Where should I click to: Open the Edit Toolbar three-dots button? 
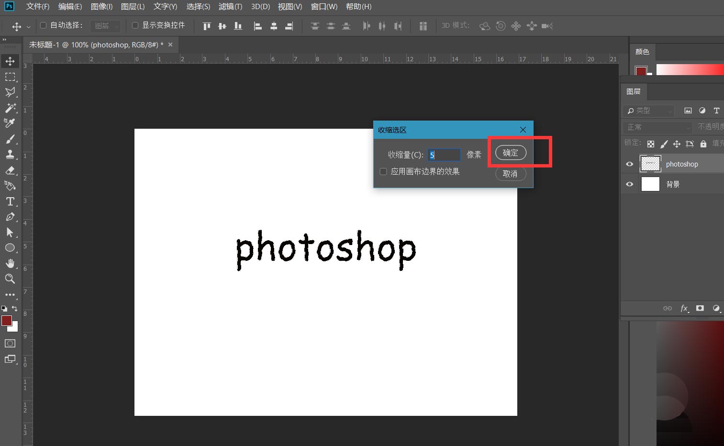pyautogui.click(x=10, y=295)
